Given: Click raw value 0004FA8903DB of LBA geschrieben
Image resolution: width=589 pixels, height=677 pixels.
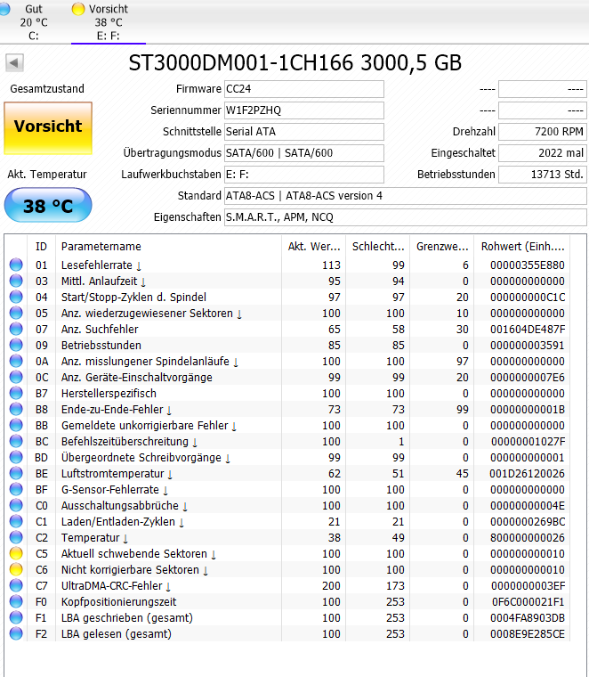Looking at the screenshot, I should [528, 618].
